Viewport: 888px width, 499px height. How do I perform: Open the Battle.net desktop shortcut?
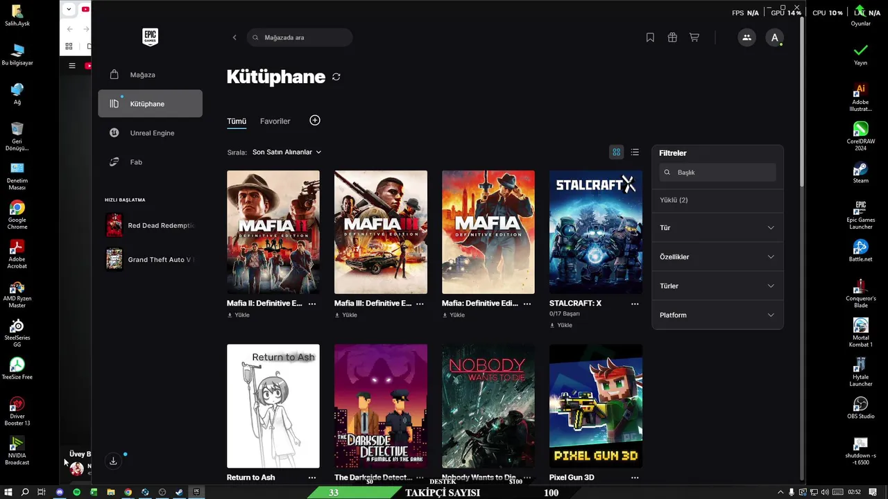(861, 250)
